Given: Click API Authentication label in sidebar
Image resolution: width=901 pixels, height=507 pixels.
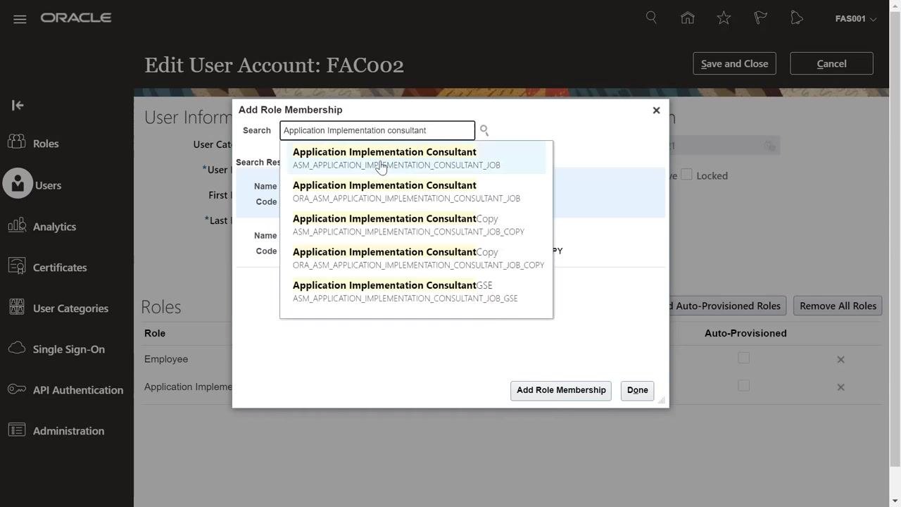Looking at the screenshot, I should click(x=78, y=390).
